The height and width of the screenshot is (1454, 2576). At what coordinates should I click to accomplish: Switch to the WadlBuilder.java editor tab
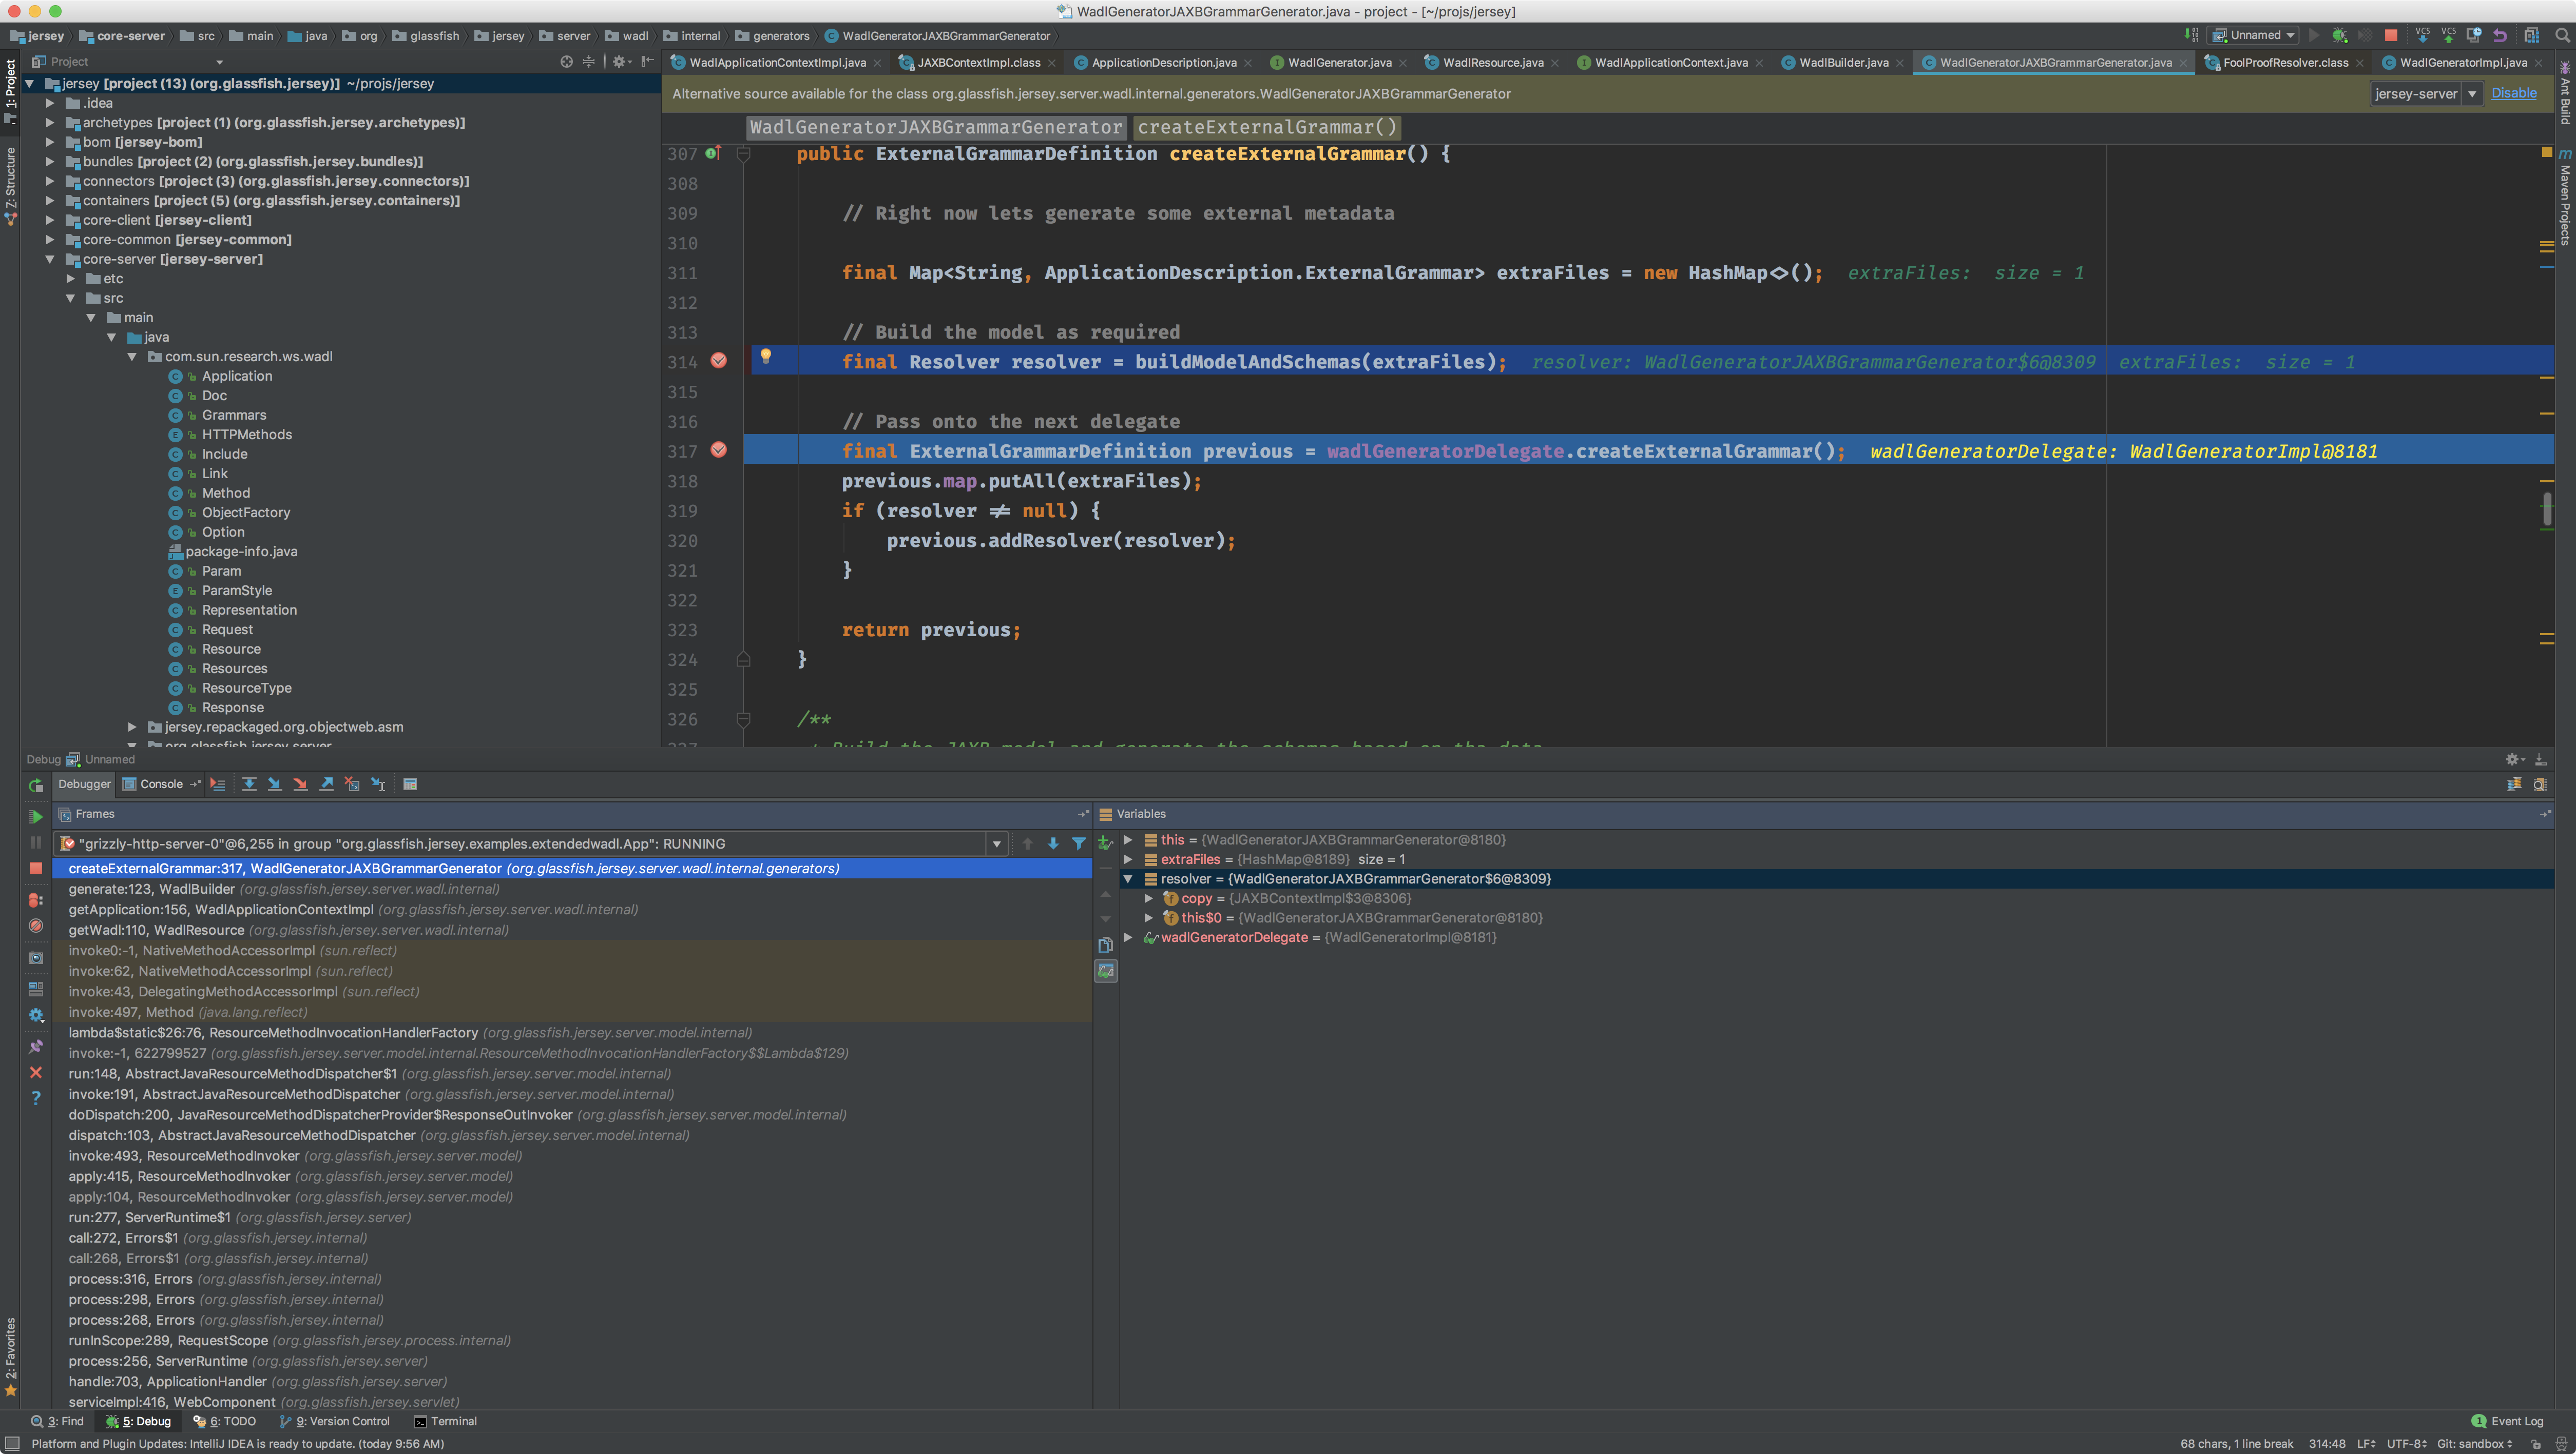tap(1843, 62)
